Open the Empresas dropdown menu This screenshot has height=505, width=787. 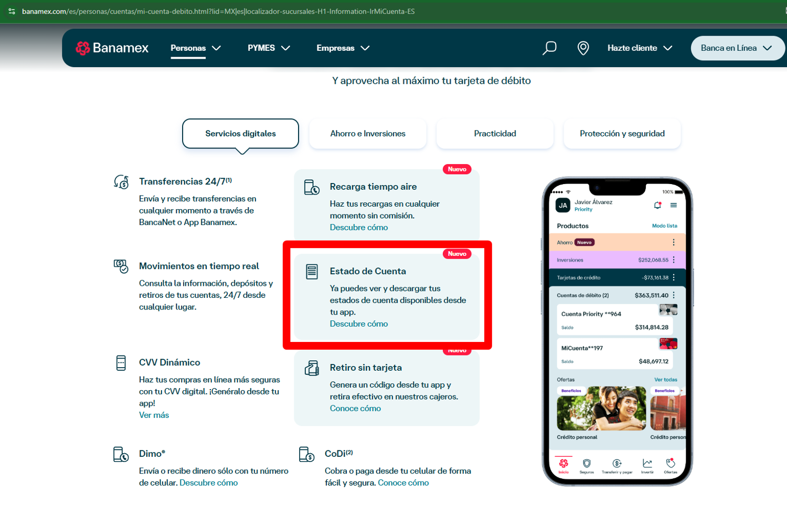tap(343, 48)
